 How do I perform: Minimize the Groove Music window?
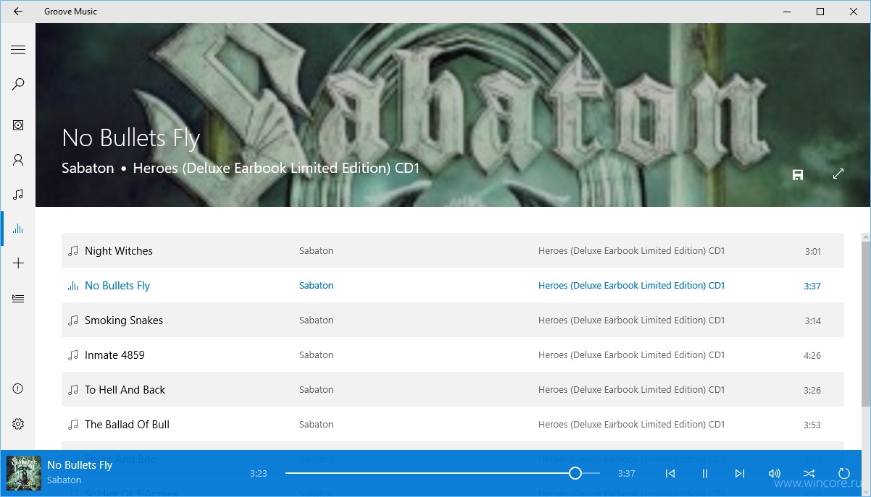(x=787, y=12)
